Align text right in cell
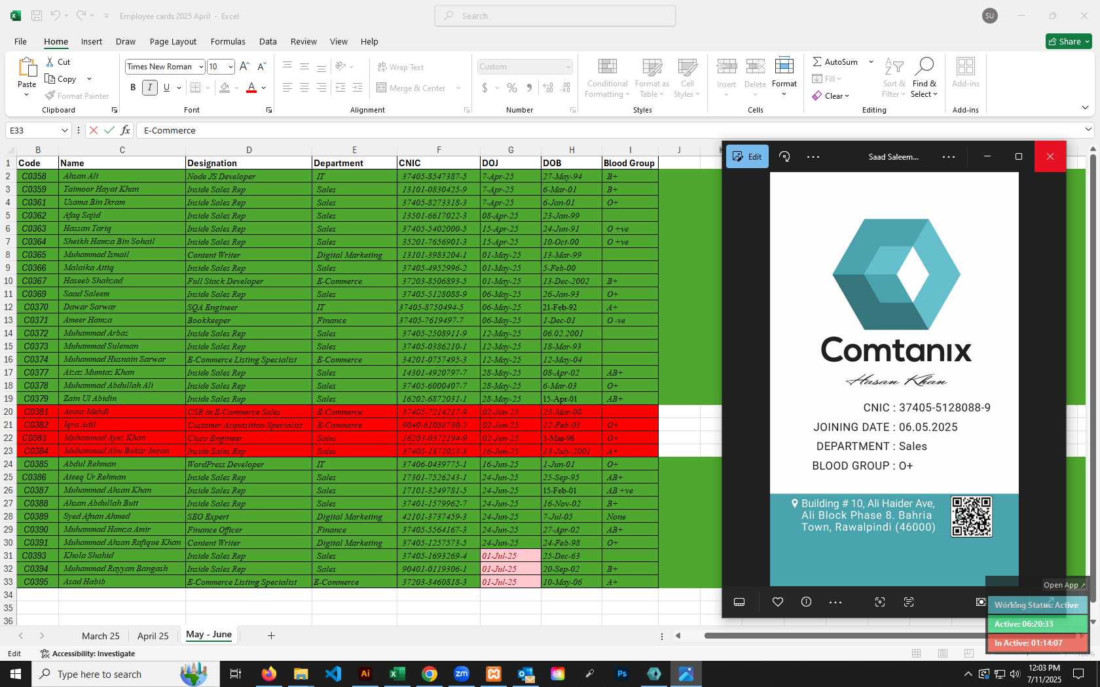This screenshot has width=1100, height=687. coord(321,88)
